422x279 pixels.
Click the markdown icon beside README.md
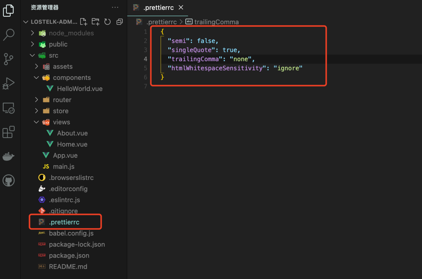[42, 266]
